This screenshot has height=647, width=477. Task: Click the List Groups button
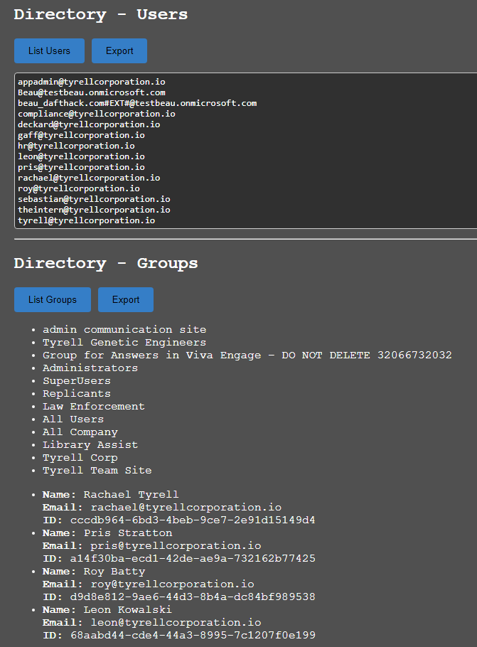(53, 299)
